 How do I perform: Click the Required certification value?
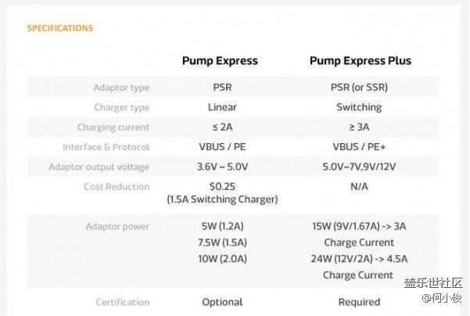tap(359, 302)
